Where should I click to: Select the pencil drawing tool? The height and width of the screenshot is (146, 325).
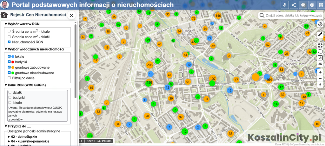tap(320, 34)
